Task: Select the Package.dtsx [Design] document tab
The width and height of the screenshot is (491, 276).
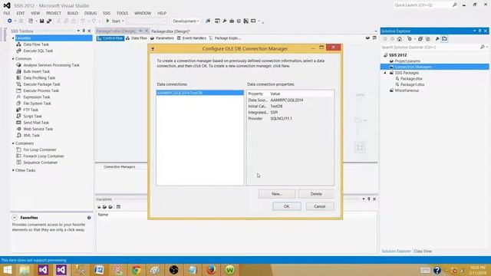Action: [x=170, y=31]
